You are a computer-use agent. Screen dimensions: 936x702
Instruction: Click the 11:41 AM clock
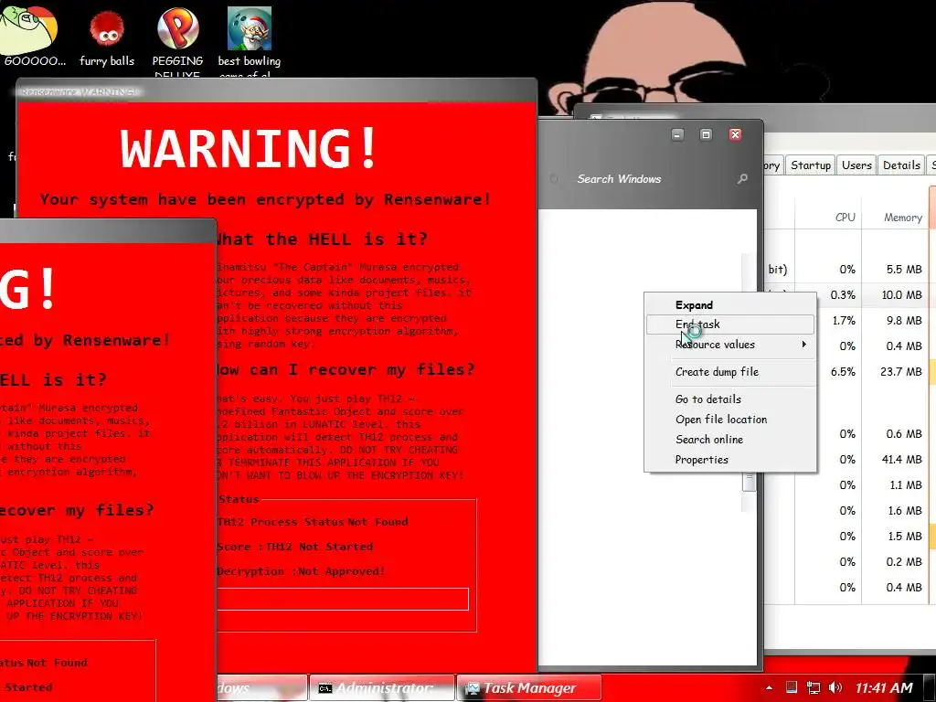(x=884, y=687)
